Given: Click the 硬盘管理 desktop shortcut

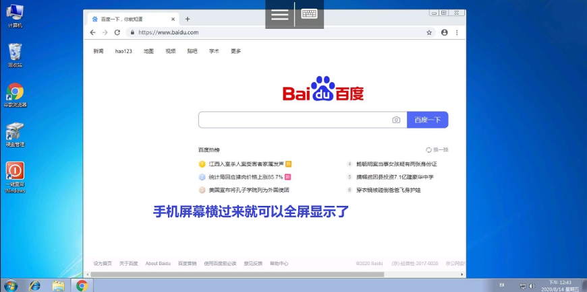Looking at the screenshot, I should point(15,135).
